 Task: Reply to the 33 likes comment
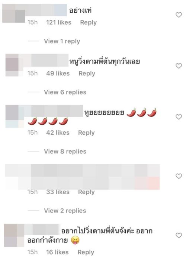tap(86, 192)
